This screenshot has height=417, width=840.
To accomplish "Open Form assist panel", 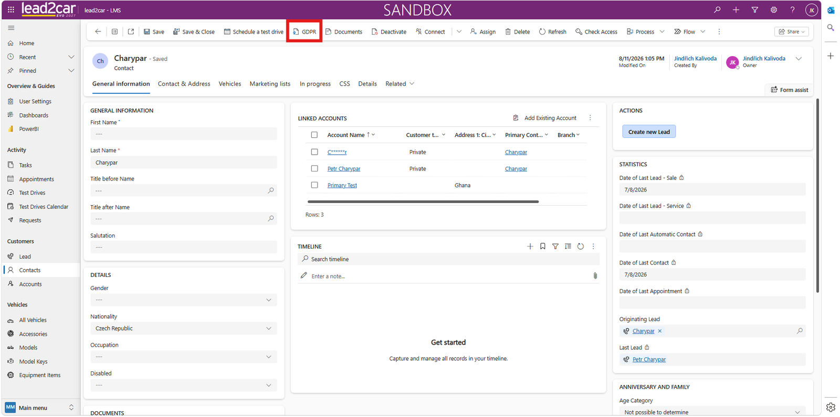I will point(789,90).
